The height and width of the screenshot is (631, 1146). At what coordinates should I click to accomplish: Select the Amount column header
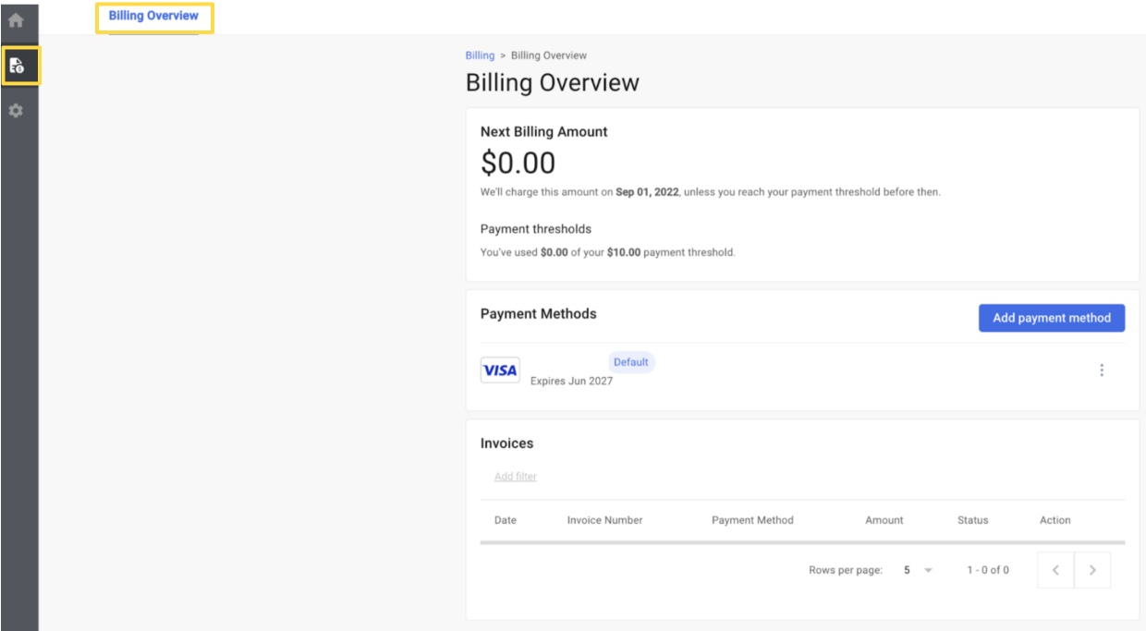coord(886,520)
